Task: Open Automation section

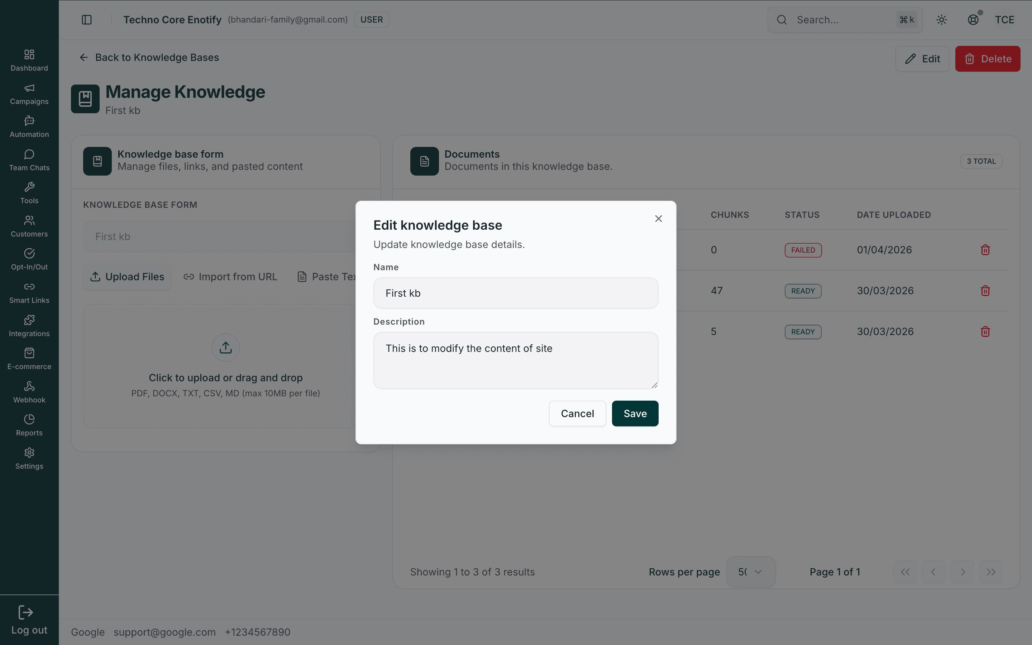Action: 29,127
